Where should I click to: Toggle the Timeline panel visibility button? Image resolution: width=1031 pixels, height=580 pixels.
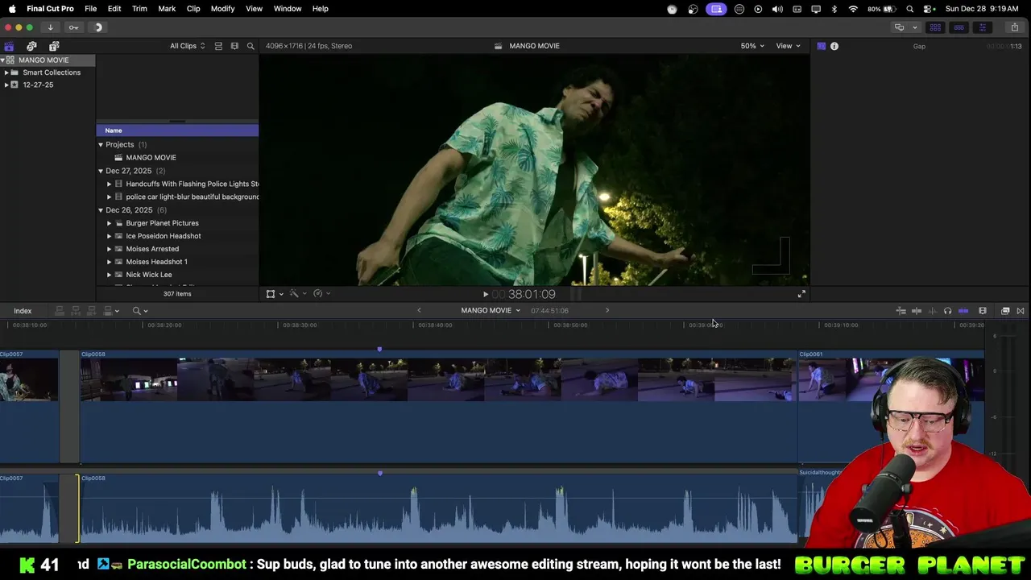[959, 27]
